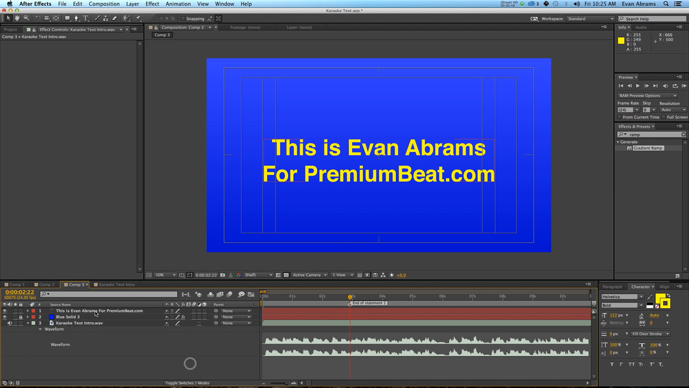This screenshot has width=689, height=388.
Task: Toggle loop option in Preview panel
Action: click(x=675, y=86)
